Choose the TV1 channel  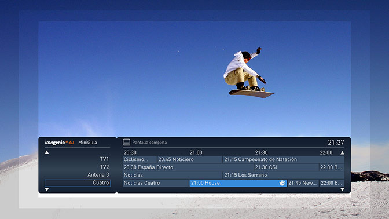tap(104, 159)
